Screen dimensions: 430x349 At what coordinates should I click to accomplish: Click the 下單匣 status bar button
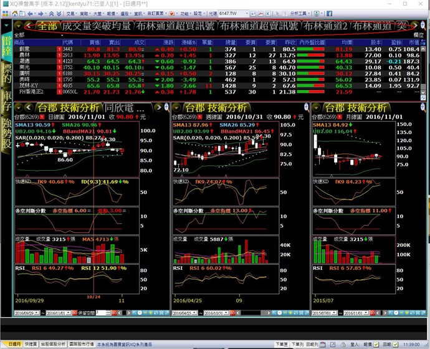[281, 343]
